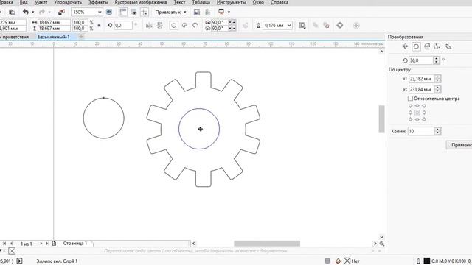Image resolution: width=472 pixels, height=265 pixels.
Task: Click the rotation angle field 0,0
Action: [x=123, y=26]
